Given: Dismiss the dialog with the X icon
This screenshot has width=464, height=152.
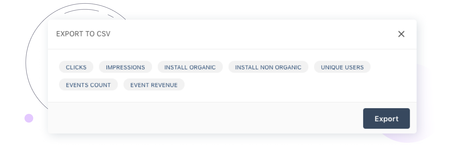Looking at the screenshot, I should (401, 34).
